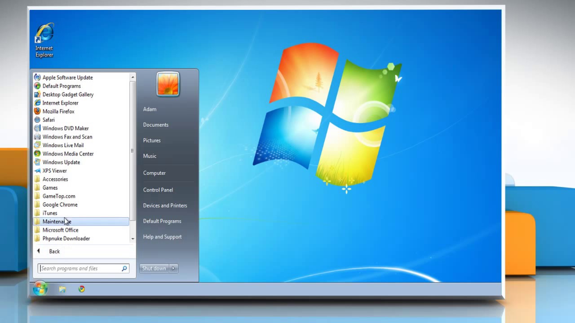Click the XPS Viewer icon
The width and height of the screenshot is (575, 323).
click(37, 171)
